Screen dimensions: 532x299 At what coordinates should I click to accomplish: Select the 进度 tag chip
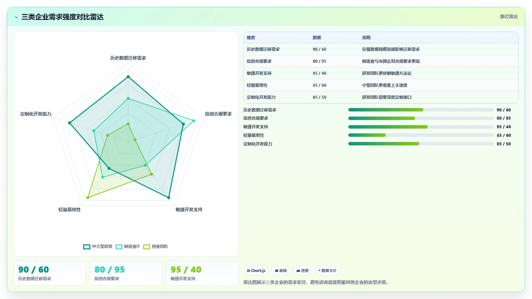tap(302, 271)
